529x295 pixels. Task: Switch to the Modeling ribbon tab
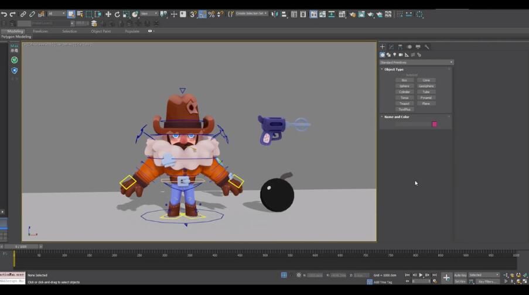click(15, 31)
